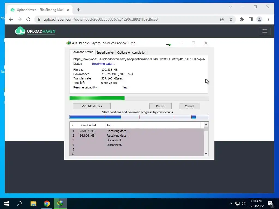Open the notification center icon
The height and width of the screenshot is (209, 279).
pos(270,204)
